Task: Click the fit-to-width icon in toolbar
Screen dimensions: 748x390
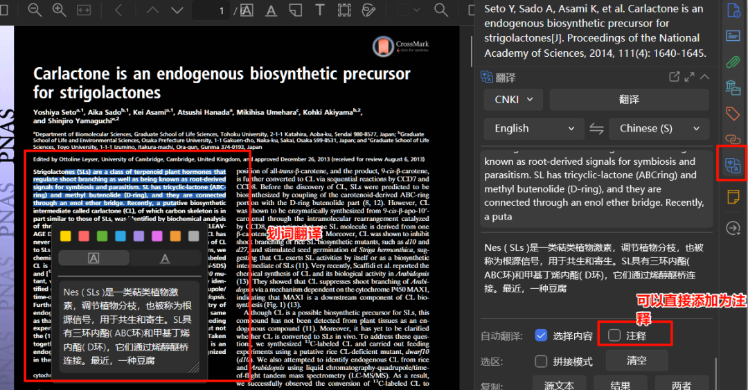Action: [84, 10]
